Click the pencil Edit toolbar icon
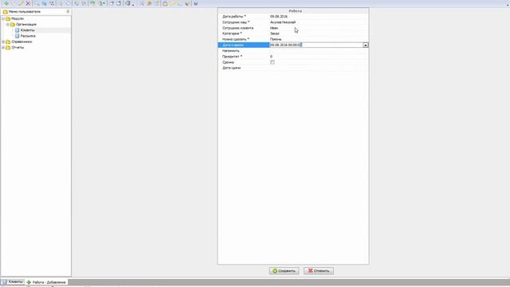510x287 pixels. tap(21, 3)
